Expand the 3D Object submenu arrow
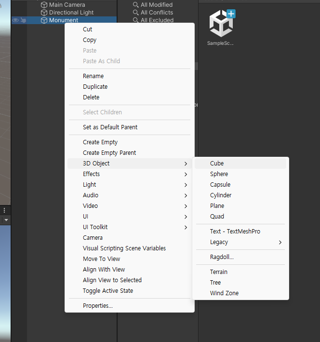The height and width of the screenshot is (342, 320). (186, 164)
